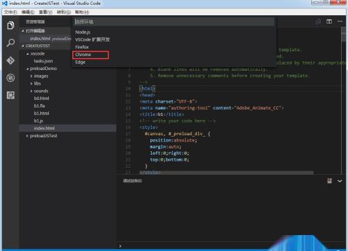Expand the images folder
348x251 pixels.
31,76
